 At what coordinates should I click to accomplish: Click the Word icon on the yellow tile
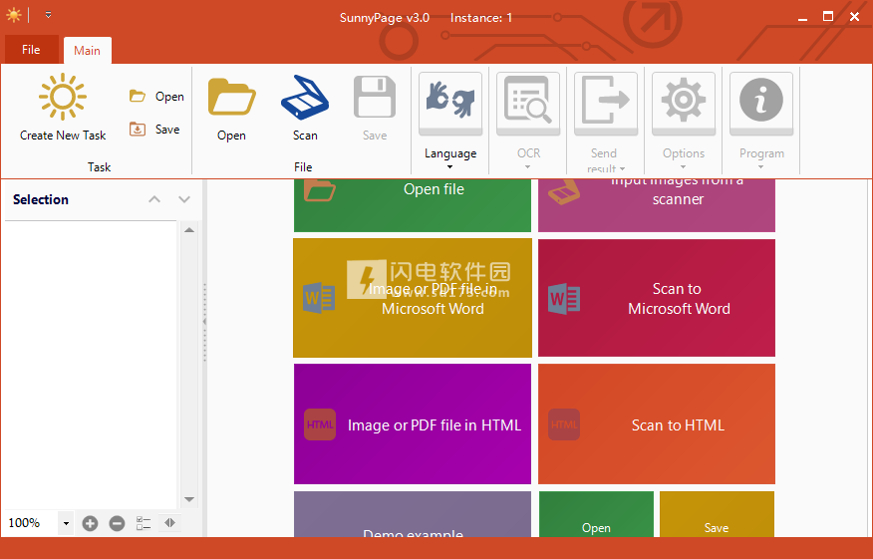point(319,298)
